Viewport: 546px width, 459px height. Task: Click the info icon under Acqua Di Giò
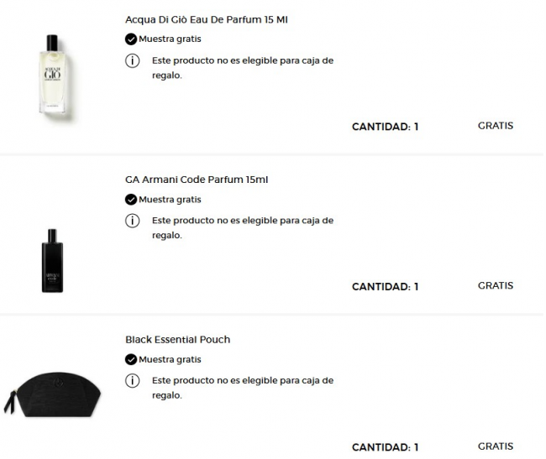(131, 61)
